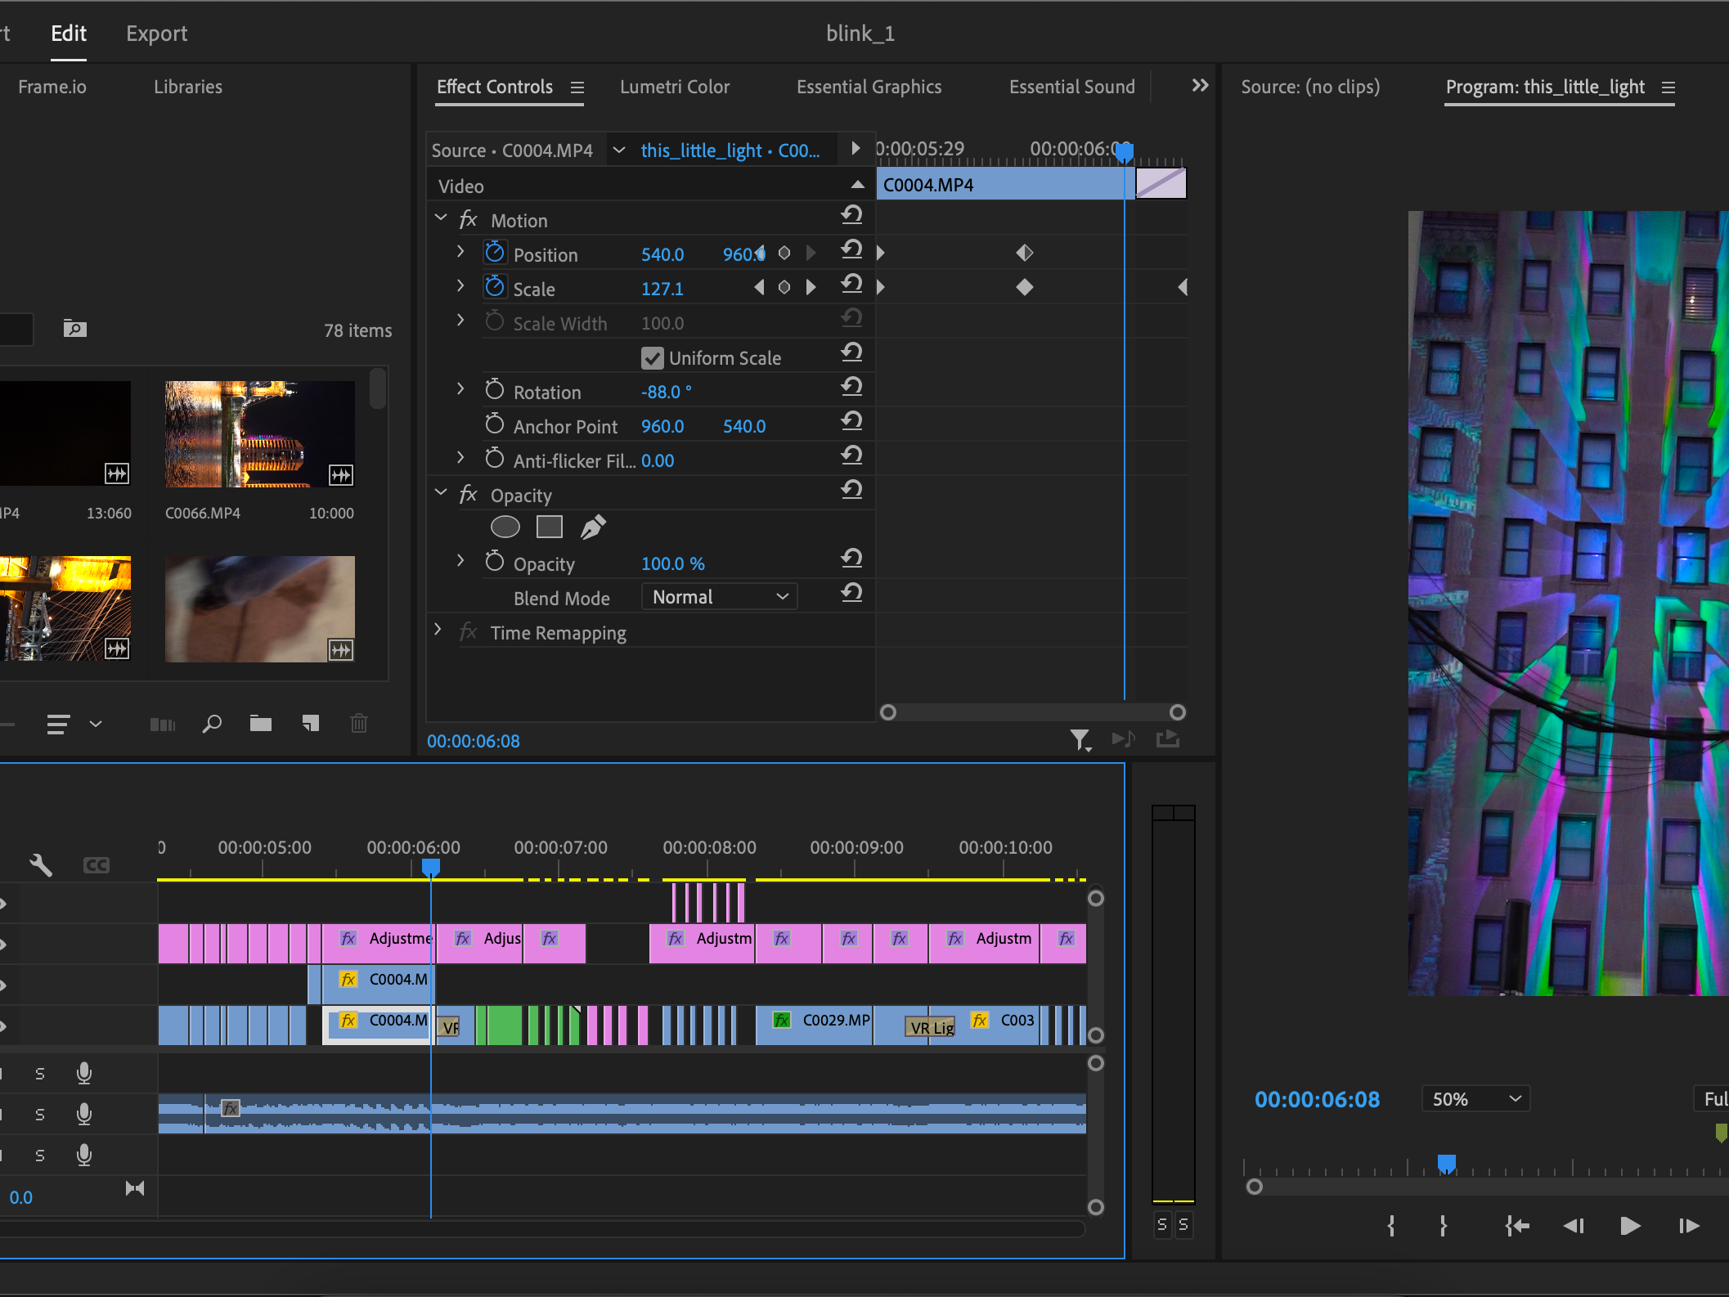The width and height of the screenshot is (1729, 1297).
Task: Open the 50% zoom level dropdown
Action: click(x=1475, y=1099)
